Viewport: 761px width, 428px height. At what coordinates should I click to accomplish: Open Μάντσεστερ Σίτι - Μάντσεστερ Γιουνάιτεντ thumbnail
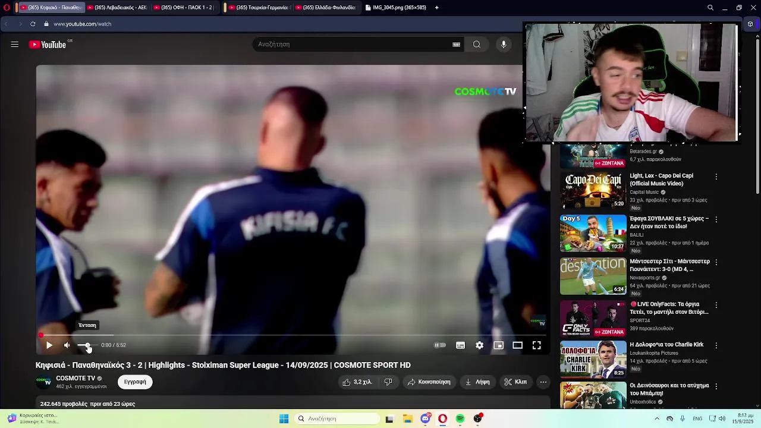[593, 276]
